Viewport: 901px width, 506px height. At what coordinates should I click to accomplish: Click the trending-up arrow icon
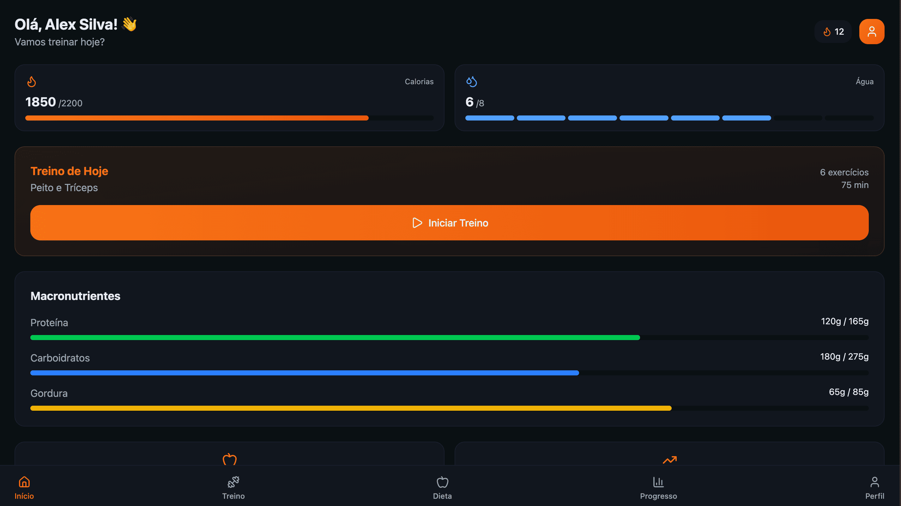click(x=669, y=460)
